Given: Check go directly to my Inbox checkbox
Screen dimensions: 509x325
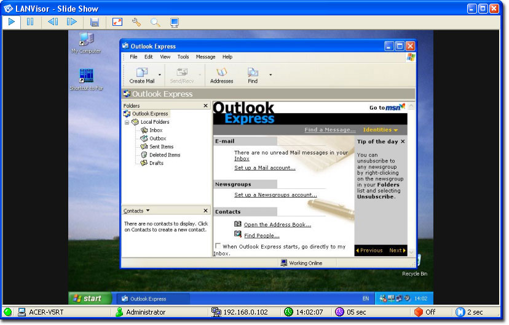Looking at the screenshot, I should click(x=218, y=246).
